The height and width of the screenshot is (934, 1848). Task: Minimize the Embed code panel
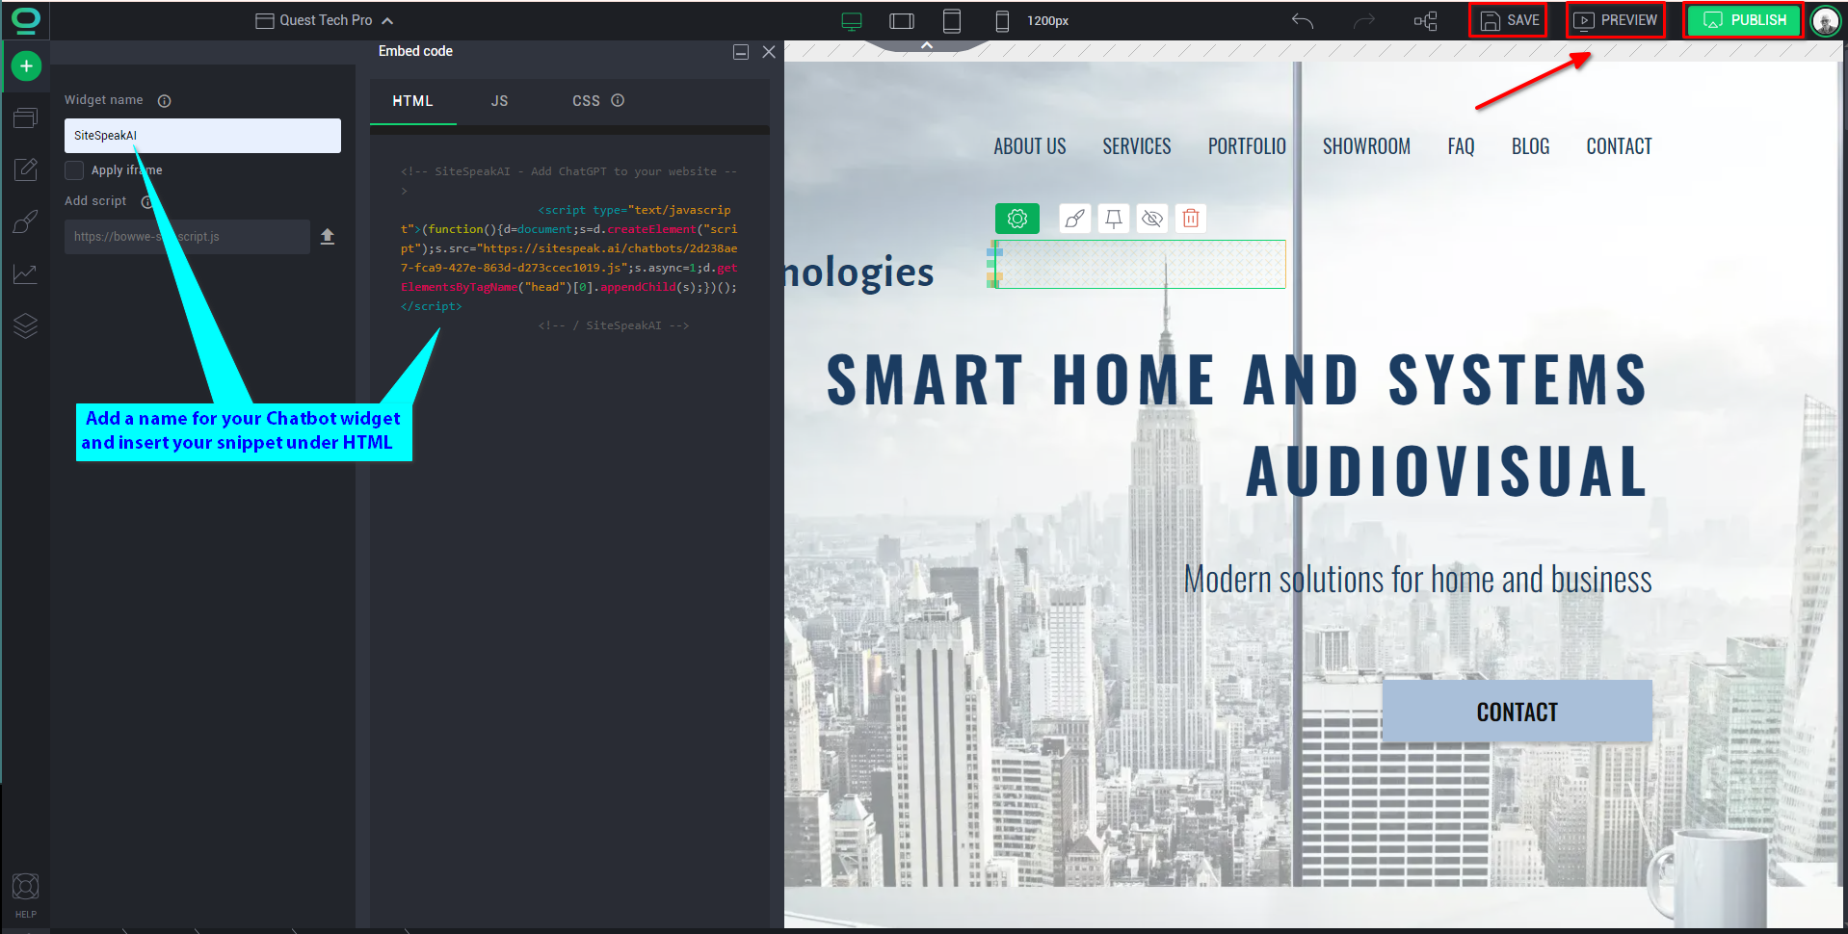741,52
